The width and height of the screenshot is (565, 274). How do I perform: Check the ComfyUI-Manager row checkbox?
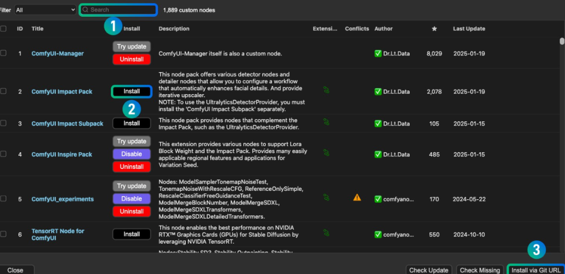(3, 53)
